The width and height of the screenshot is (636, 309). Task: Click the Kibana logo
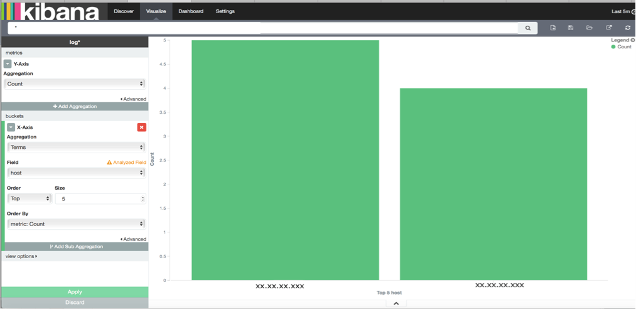51,11
